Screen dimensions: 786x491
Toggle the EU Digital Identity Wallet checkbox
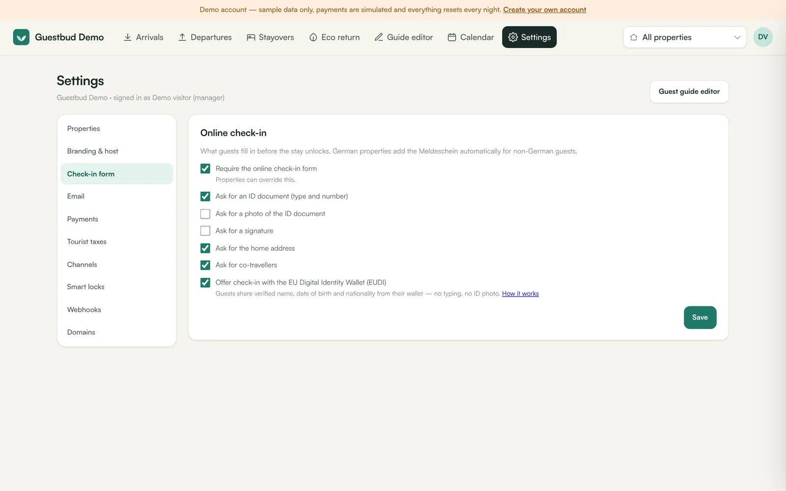point(205,282)
